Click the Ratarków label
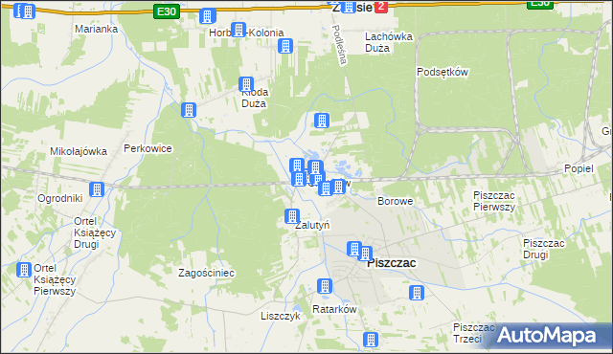 click(x=334, y=309)
